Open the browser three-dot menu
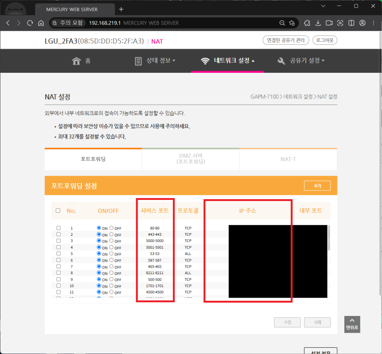Screen dimensions: 382x354 [373, 23]
